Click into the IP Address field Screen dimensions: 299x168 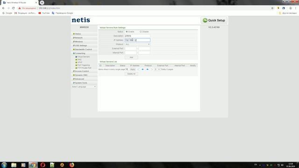click(137, 40)
